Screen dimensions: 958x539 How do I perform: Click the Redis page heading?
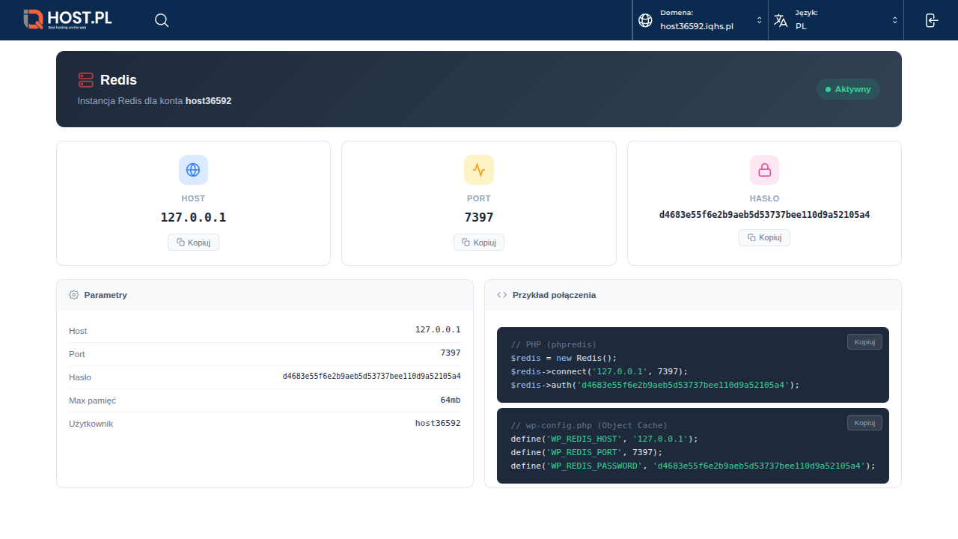point(118,80)
